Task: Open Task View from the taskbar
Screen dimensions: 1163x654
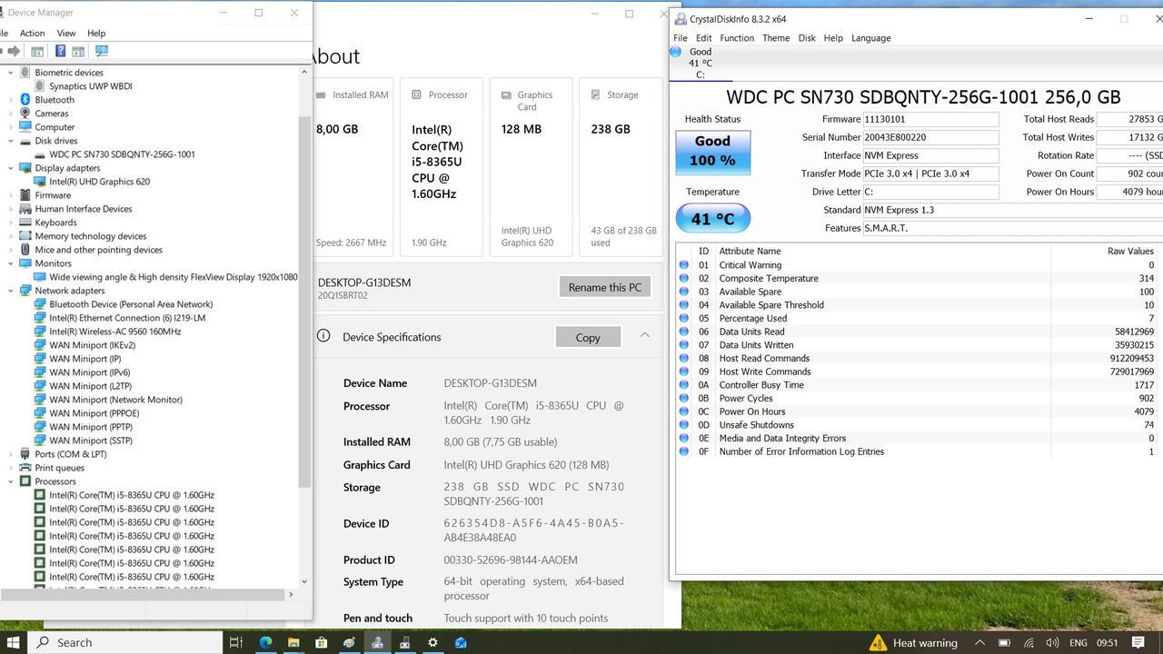Action: pyautogui.click(x=235, y=642)
